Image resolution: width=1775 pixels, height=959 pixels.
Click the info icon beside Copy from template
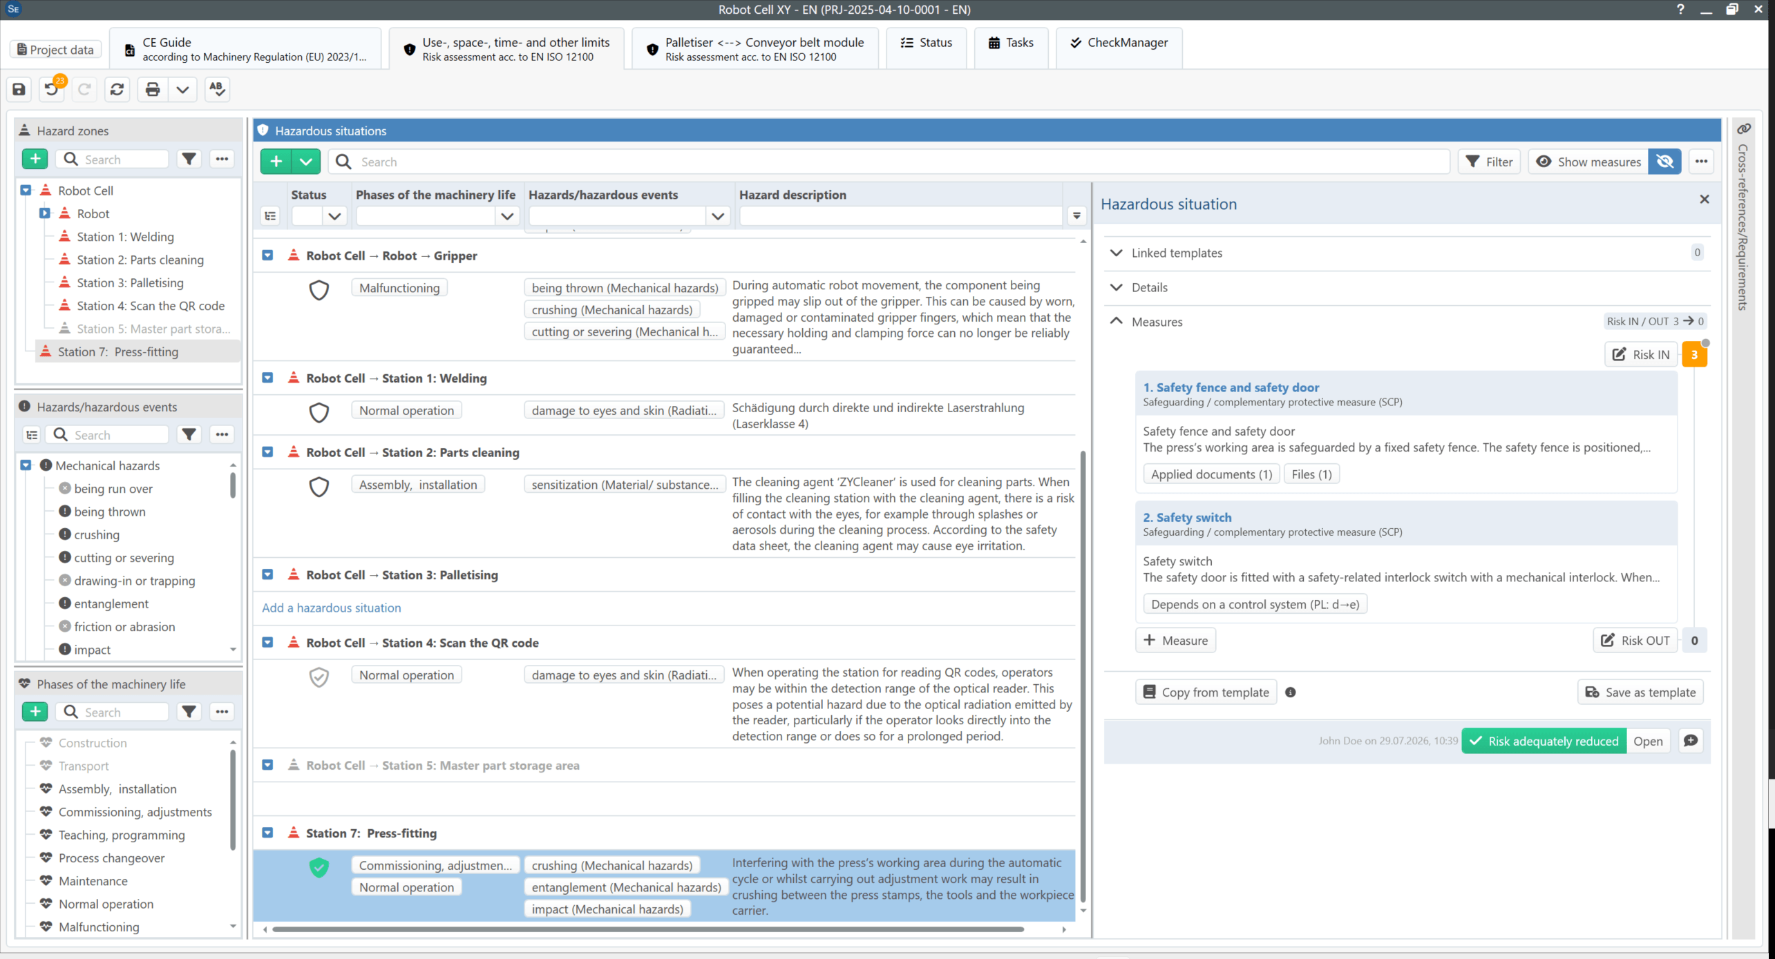[1290, 692]
